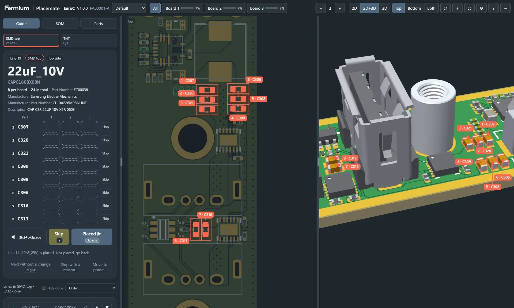This screenshot has width=514, height=308.
Task: Select the All boards filter
Action: (155, 8)
